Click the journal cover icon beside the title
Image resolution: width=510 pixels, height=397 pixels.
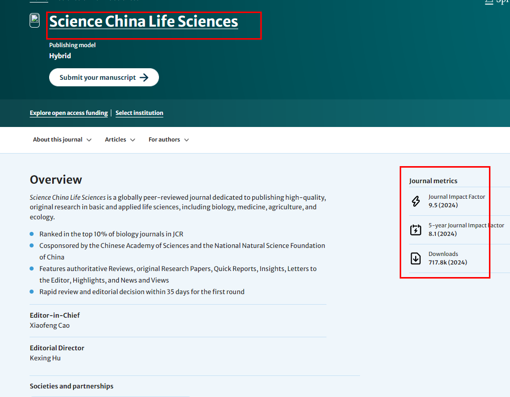(34, 21)
